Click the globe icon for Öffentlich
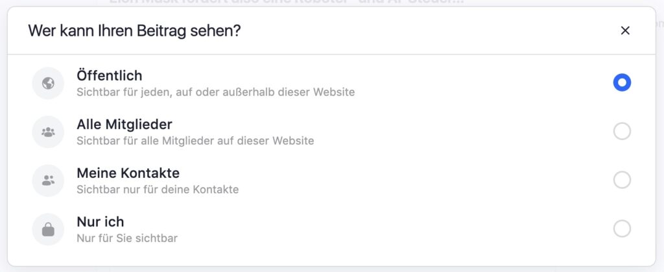664x272 pixels. [x=48, y=83]
